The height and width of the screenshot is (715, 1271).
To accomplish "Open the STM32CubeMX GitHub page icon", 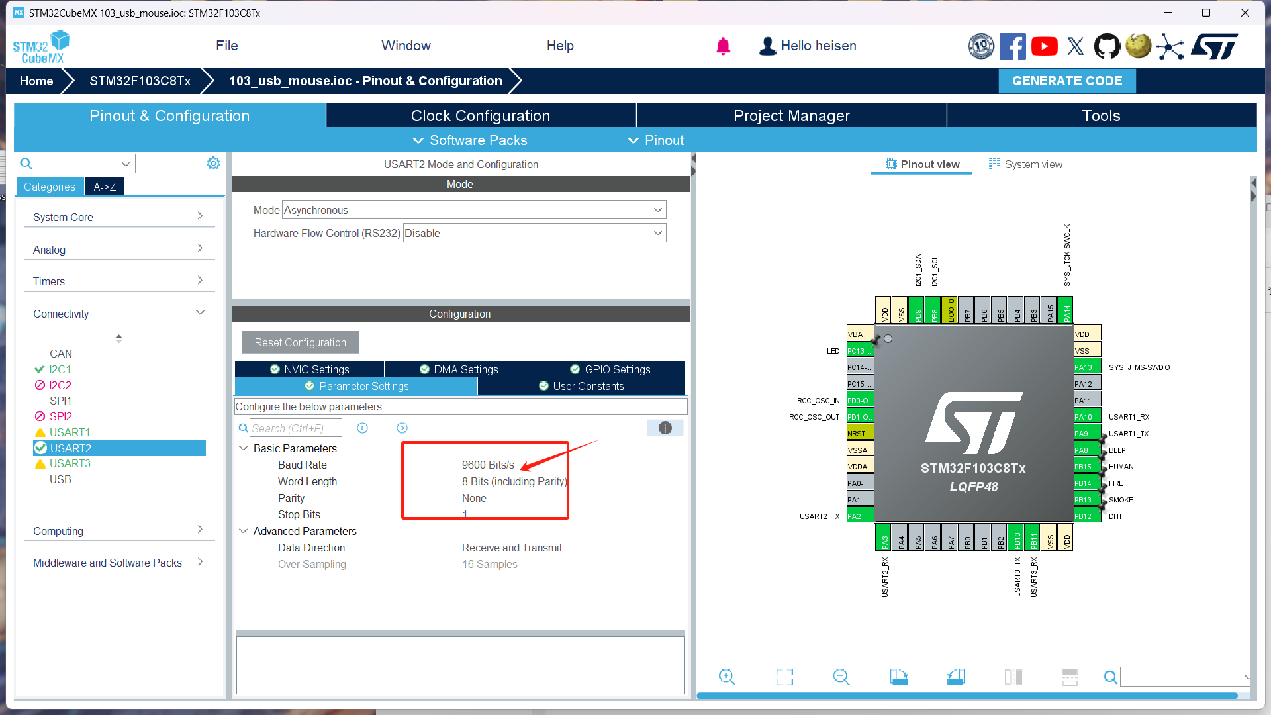I will [1107, 46].
